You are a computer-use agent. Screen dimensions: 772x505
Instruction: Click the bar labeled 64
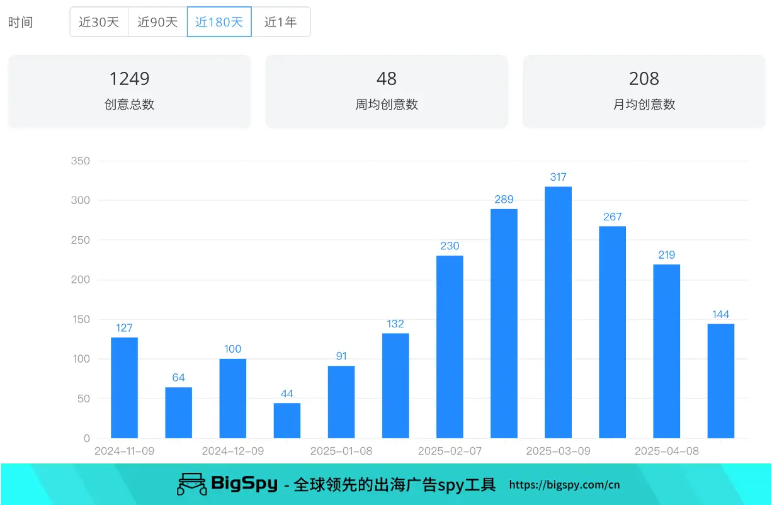(178, 412)
